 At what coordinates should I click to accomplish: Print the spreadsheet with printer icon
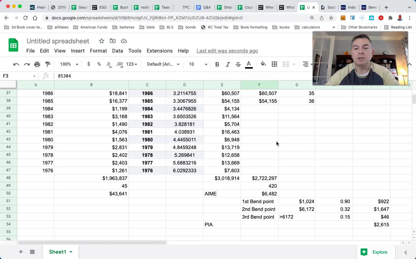coord(37,64)
